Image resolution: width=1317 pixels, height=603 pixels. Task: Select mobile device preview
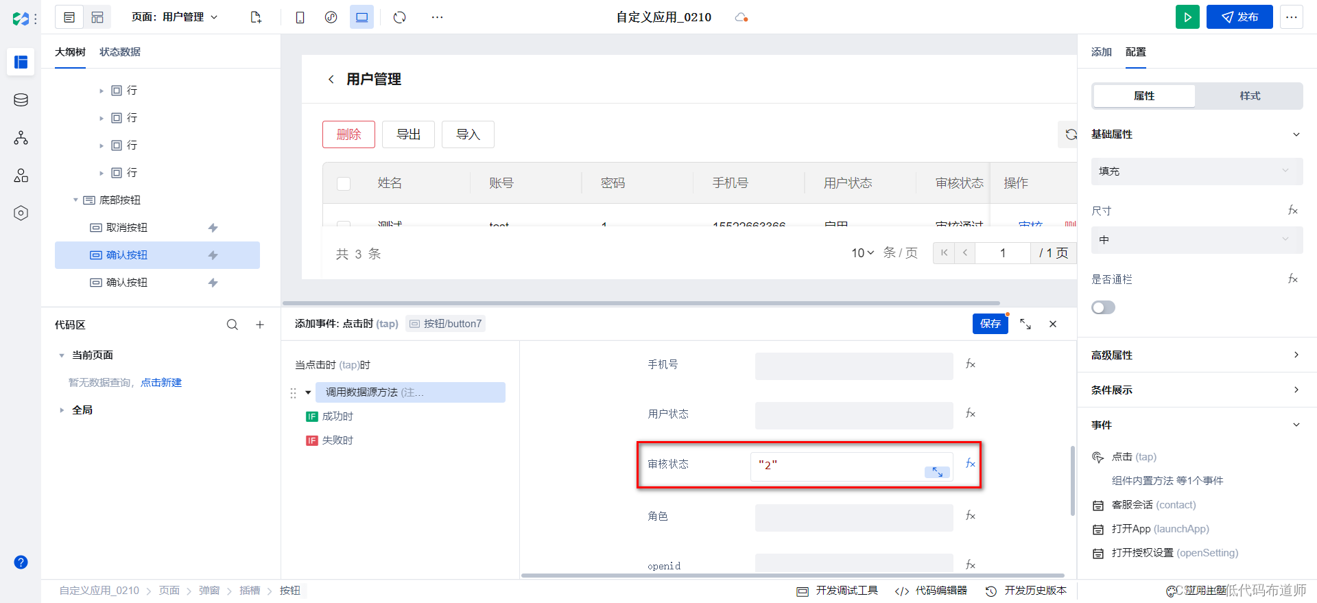coord(300,17)
